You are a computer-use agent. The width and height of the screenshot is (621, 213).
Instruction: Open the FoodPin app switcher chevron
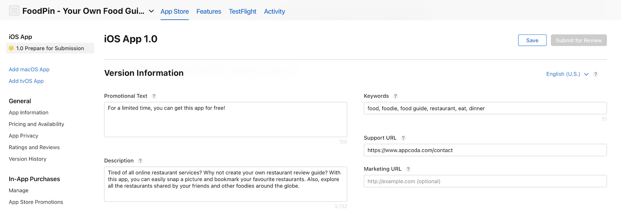pyautogui.click(x=151, y=11)
